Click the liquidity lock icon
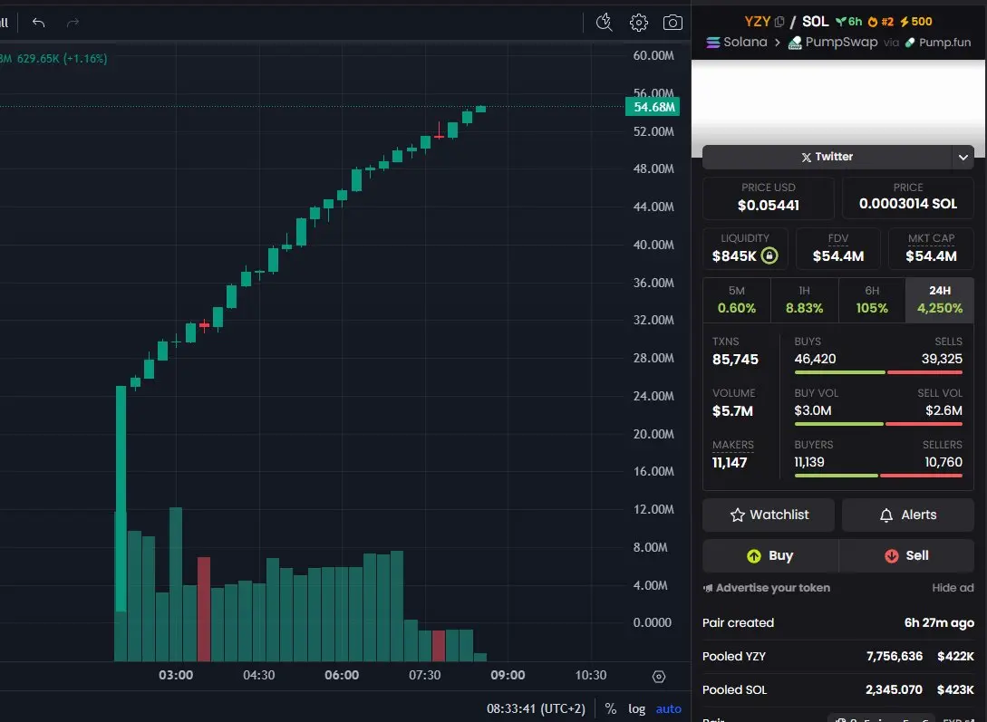This screenshot has height=722, width=987. tap(769, 255)
